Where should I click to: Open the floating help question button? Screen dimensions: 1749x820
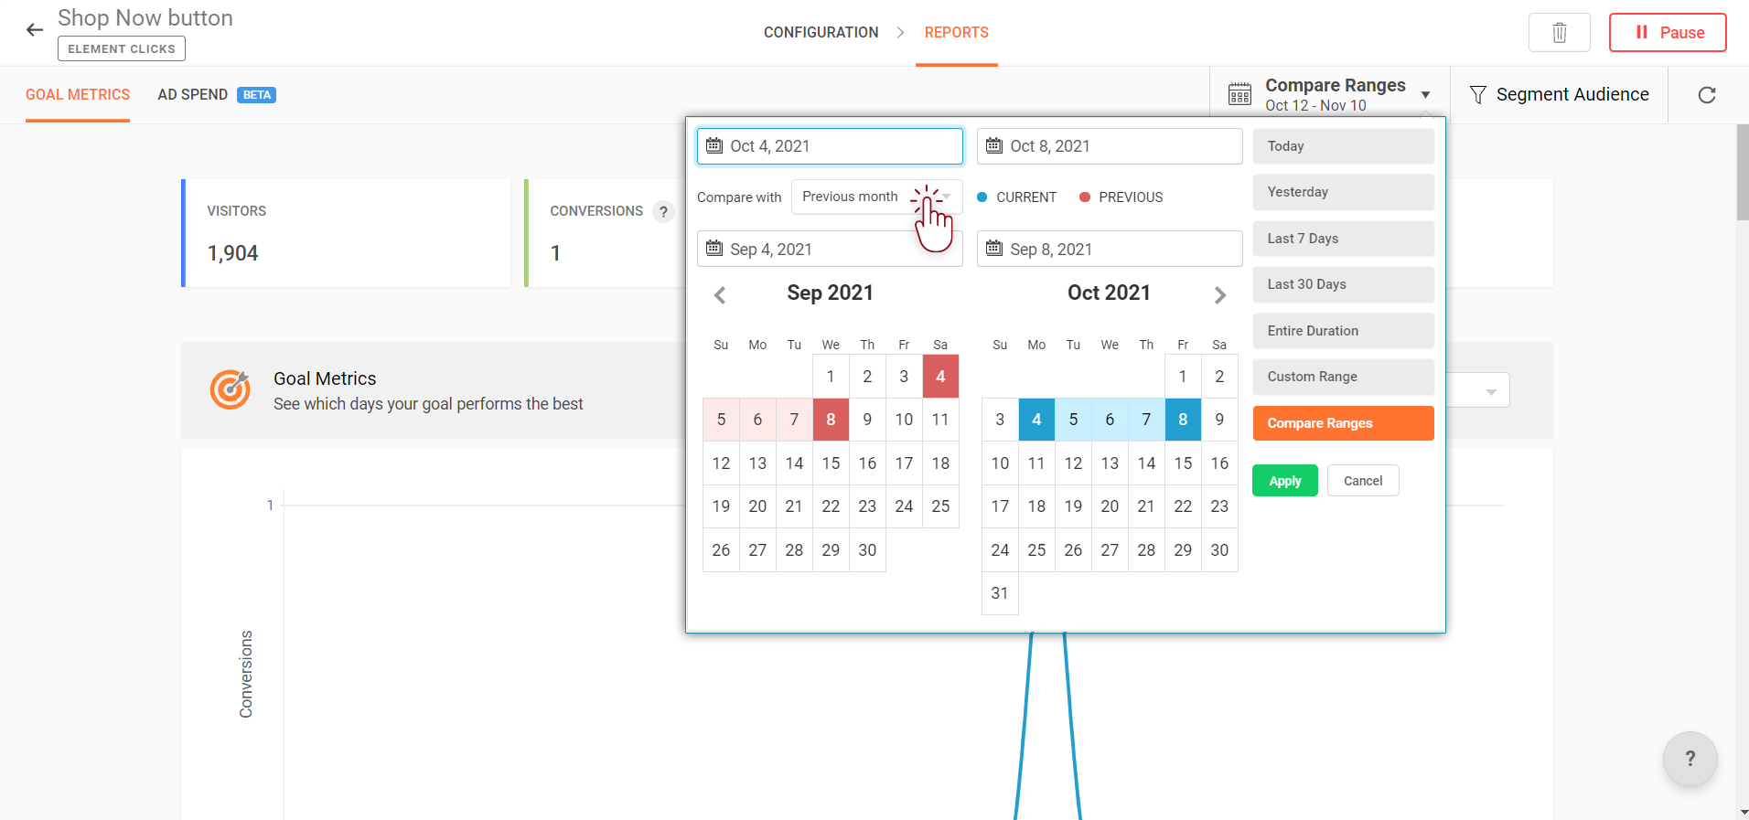coord(1690,758)
